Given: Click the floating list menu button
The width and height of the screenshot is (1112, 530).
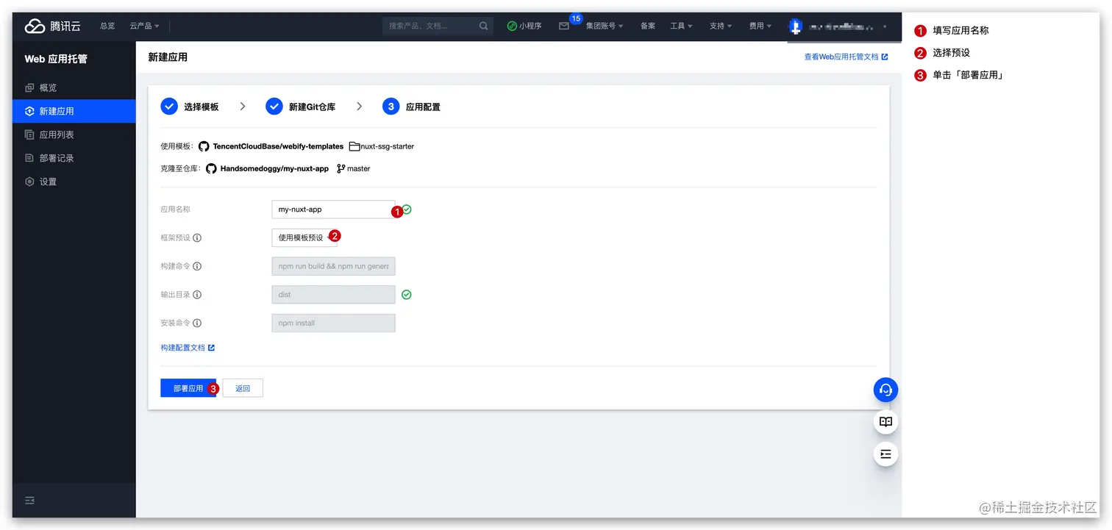Looking at the screenshot, I should click(x=885, y=454).
